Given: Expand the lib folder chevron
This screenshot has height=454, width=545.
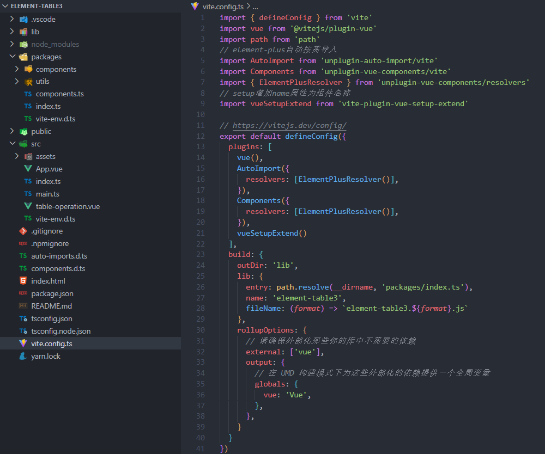Looking at the screenshot, I should [12, 31].
